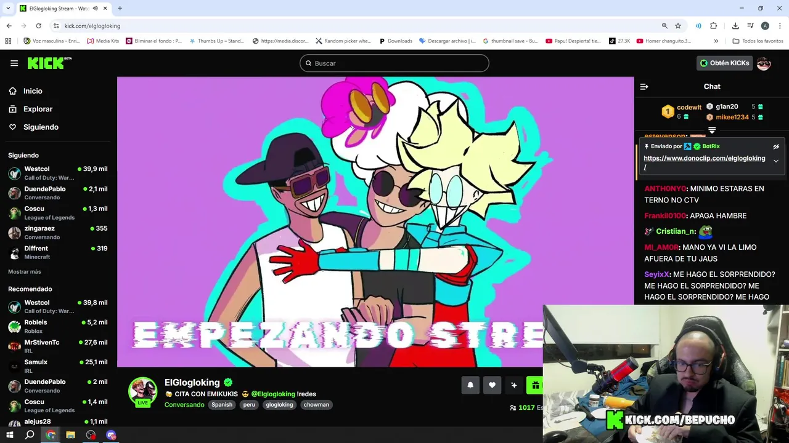Open tab search dropdown arrow
This screenshot has height=443, width=789.
8,9
